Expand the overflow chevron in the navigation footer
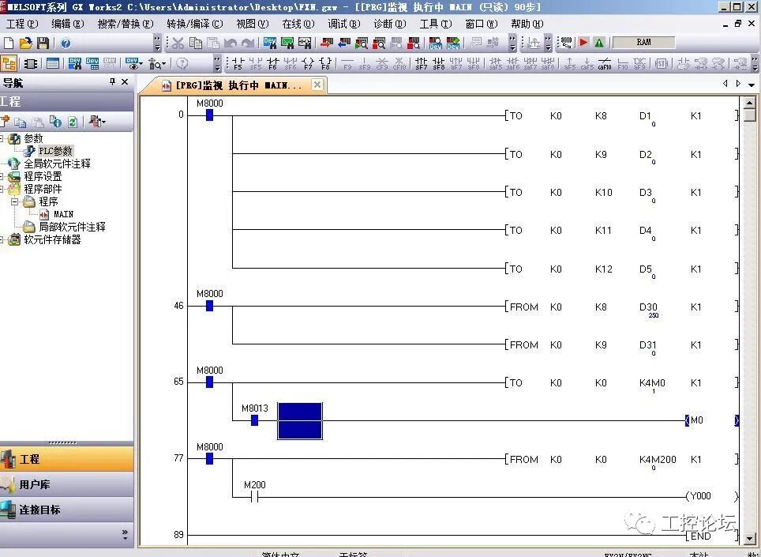The image size is (761, 557). tap(125, 534)
